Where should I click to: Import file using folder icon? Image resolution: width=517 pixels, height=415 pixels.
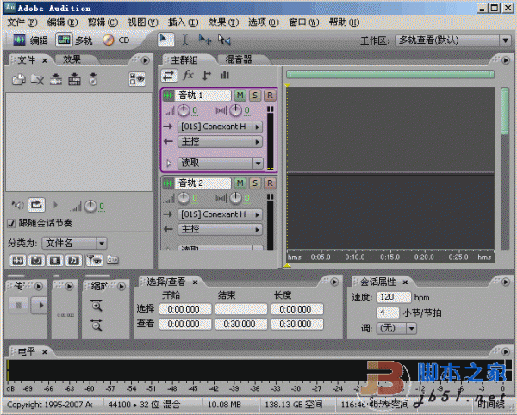(x=19, y=79)
